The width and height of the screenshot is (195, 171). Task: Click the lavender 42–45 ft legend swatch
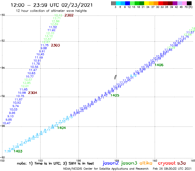point(179,3)
